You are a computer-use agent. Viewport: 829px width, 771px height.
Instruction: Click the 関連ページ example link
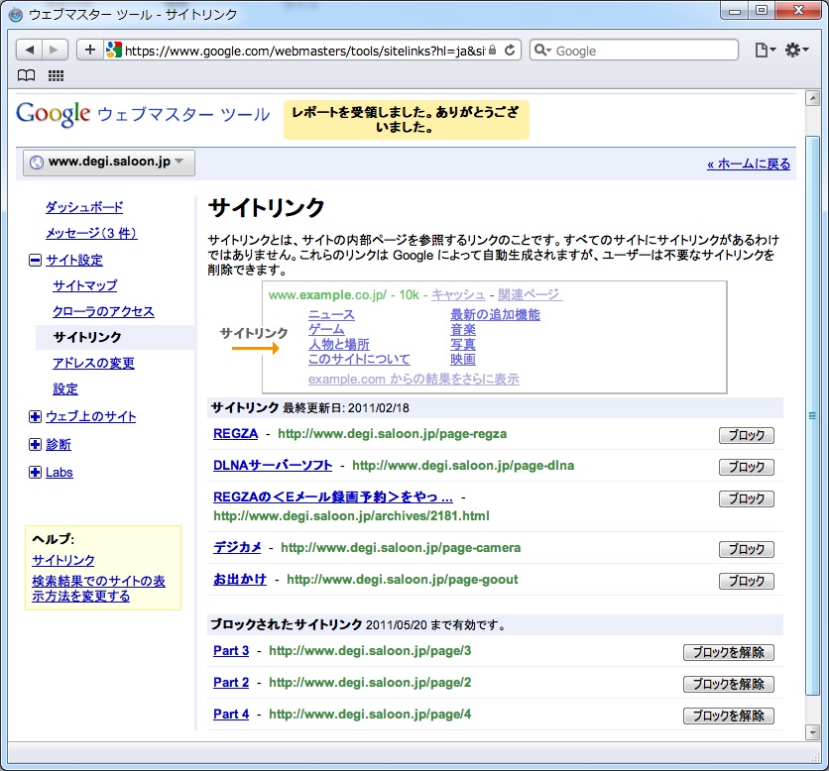click(x=531, y=295)
